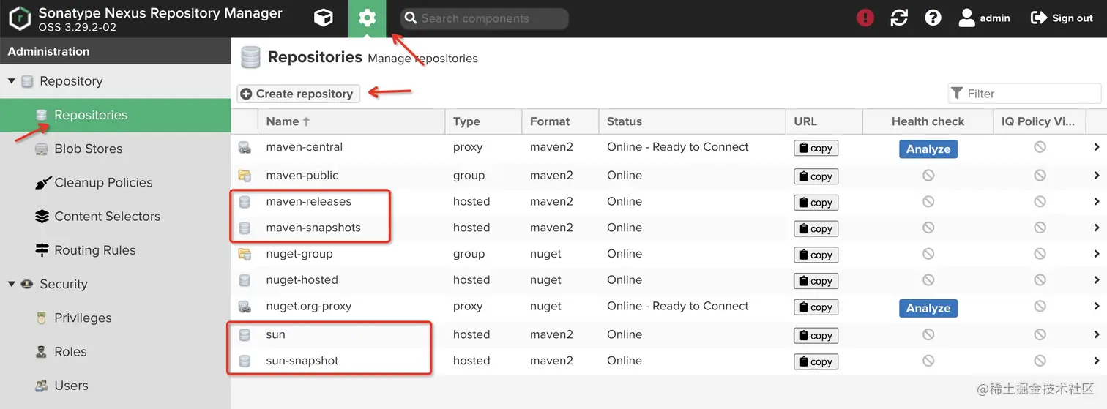Open Users in the sidebar
1107x409 pixels.
point(115,385)
